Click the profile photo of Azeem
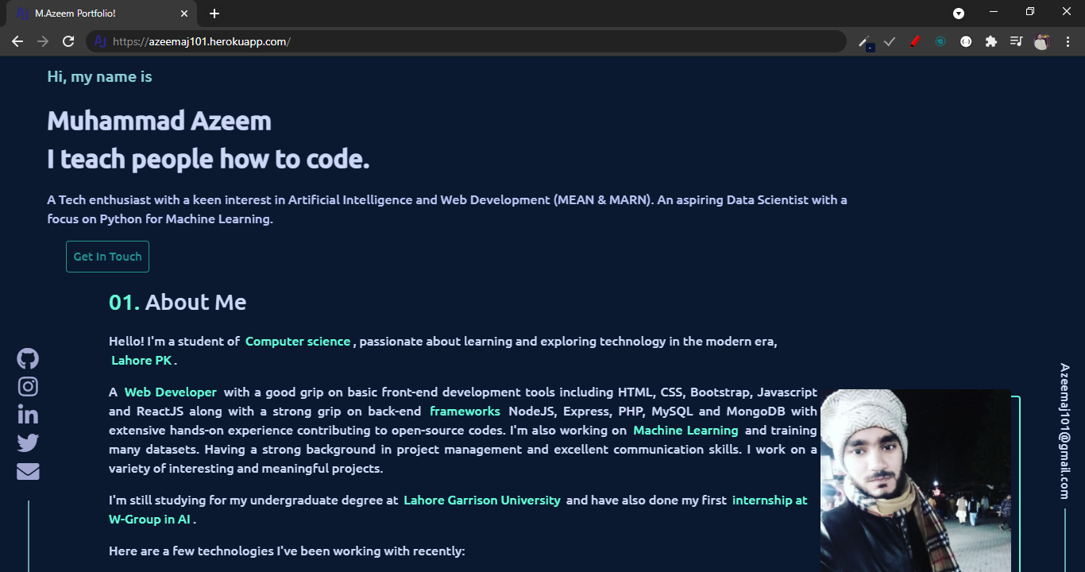This screenshot has height=572, width=1085. [x=915, y=481]
